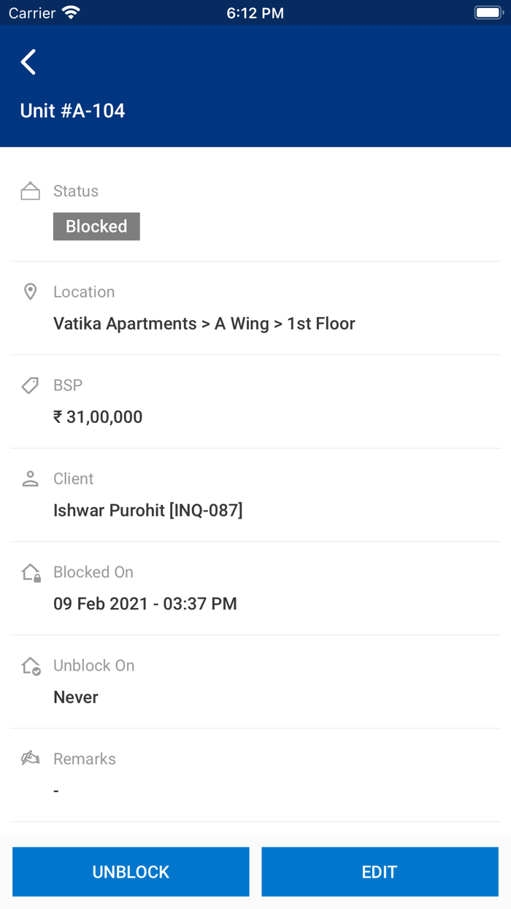
Task: Select the Vatika Apartments location path
Action: click(x=204, y=323)
